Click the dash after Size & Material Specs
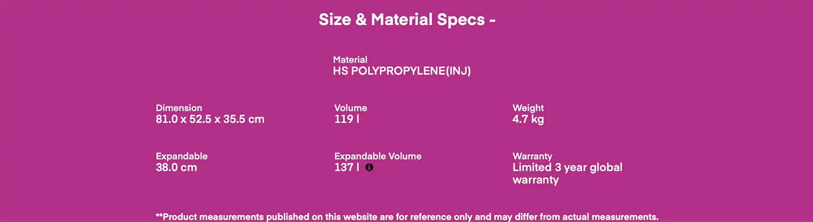The image size is (813, 222). click(x=492, y=20)
